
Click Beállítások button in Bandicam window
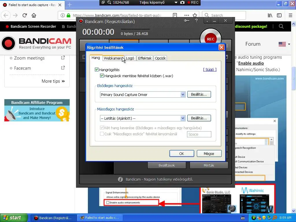[167, 165]
